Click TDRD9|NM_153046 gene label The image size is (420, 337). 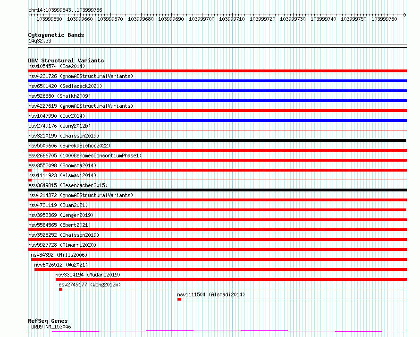[x=50, y=327]
